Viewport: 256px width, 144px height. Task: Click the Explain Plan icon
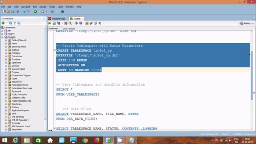pyautogui.click(x=58, y=23)
